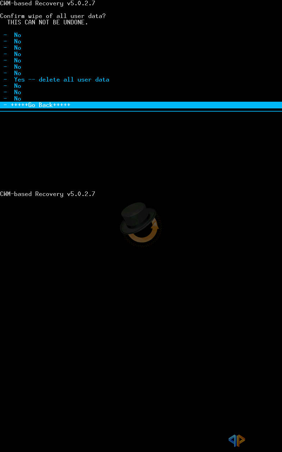This screenshot has height=452, width=282.
Task: Click the "THIS CAN NOT BE UNDONE." warning
Action: (48, 22)
